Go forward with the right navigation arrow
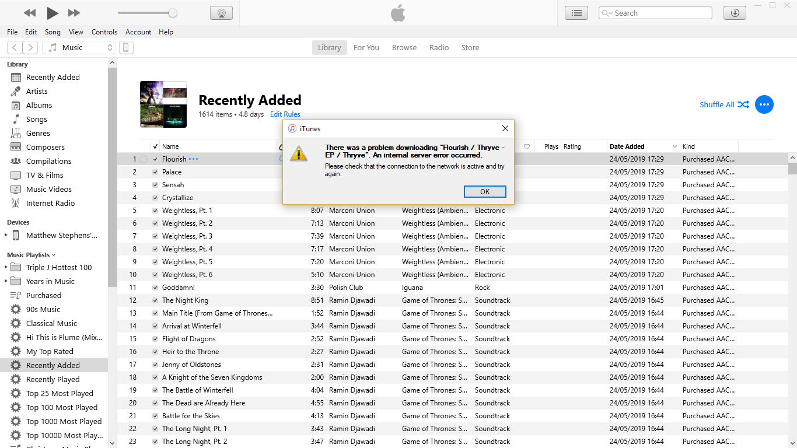The image size is (797, 448). tap(30, 47)
